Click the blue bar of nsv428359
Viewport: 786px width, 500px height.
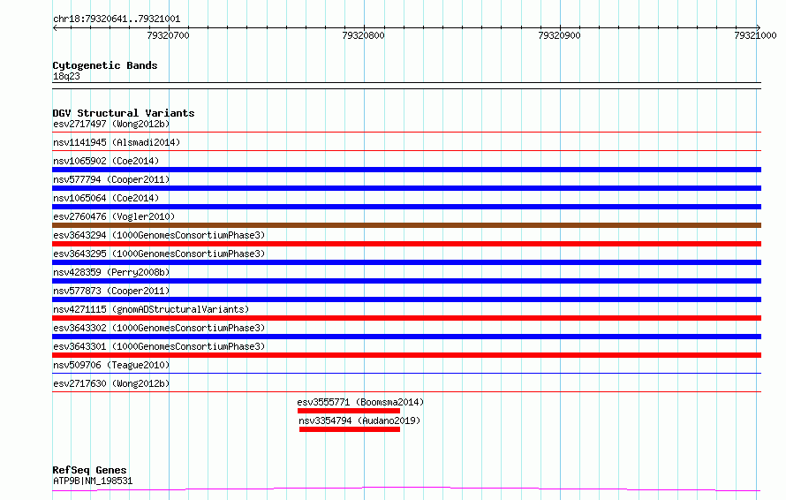tap(406, 281)
